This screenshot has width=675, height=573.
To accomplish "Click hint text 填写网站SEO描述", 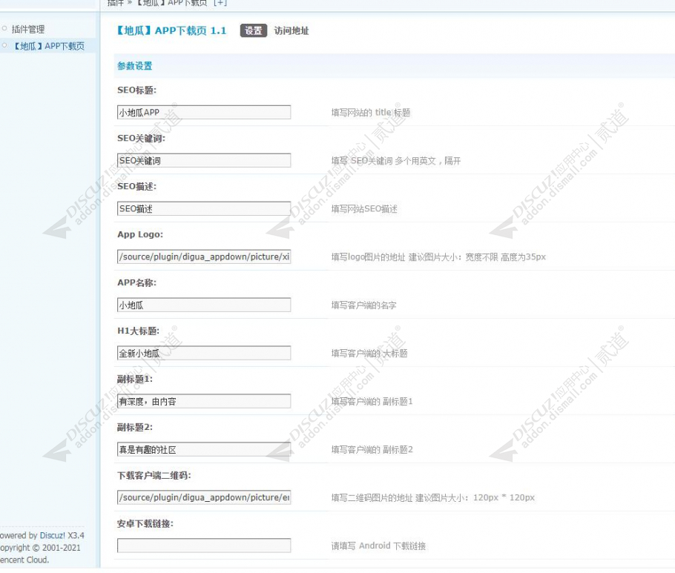I will pyautogui.click(x=364, y=208).
